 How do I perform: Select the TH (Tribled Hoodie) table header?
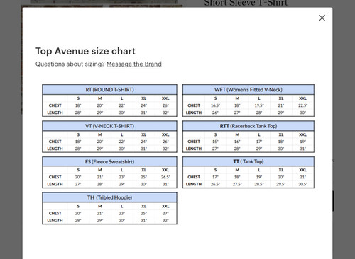click(x=109, y=197)
